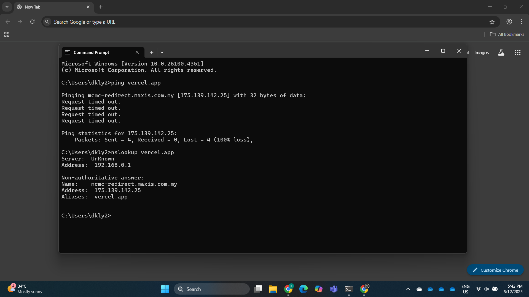
Task: Reload the Chrome page
Action: tap(32, 22)
